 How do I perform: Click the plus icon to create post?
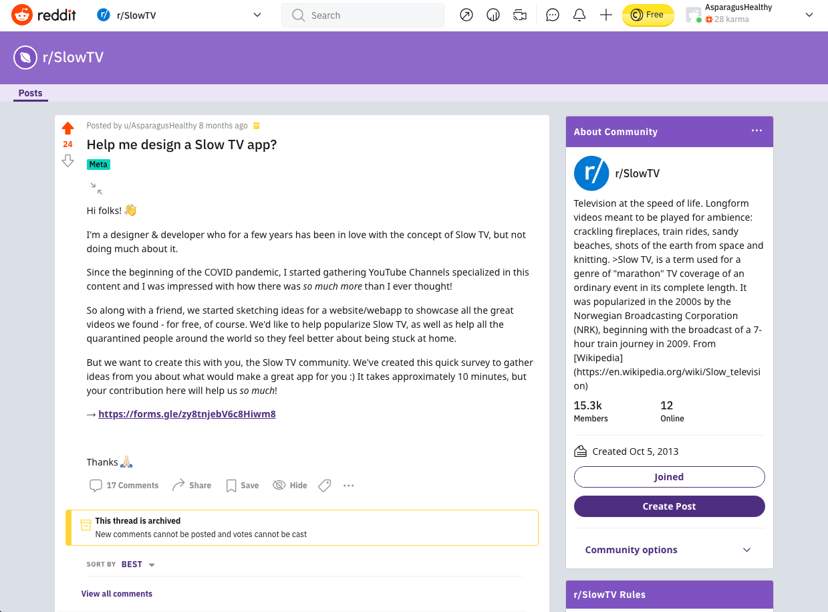coord(606,15)
